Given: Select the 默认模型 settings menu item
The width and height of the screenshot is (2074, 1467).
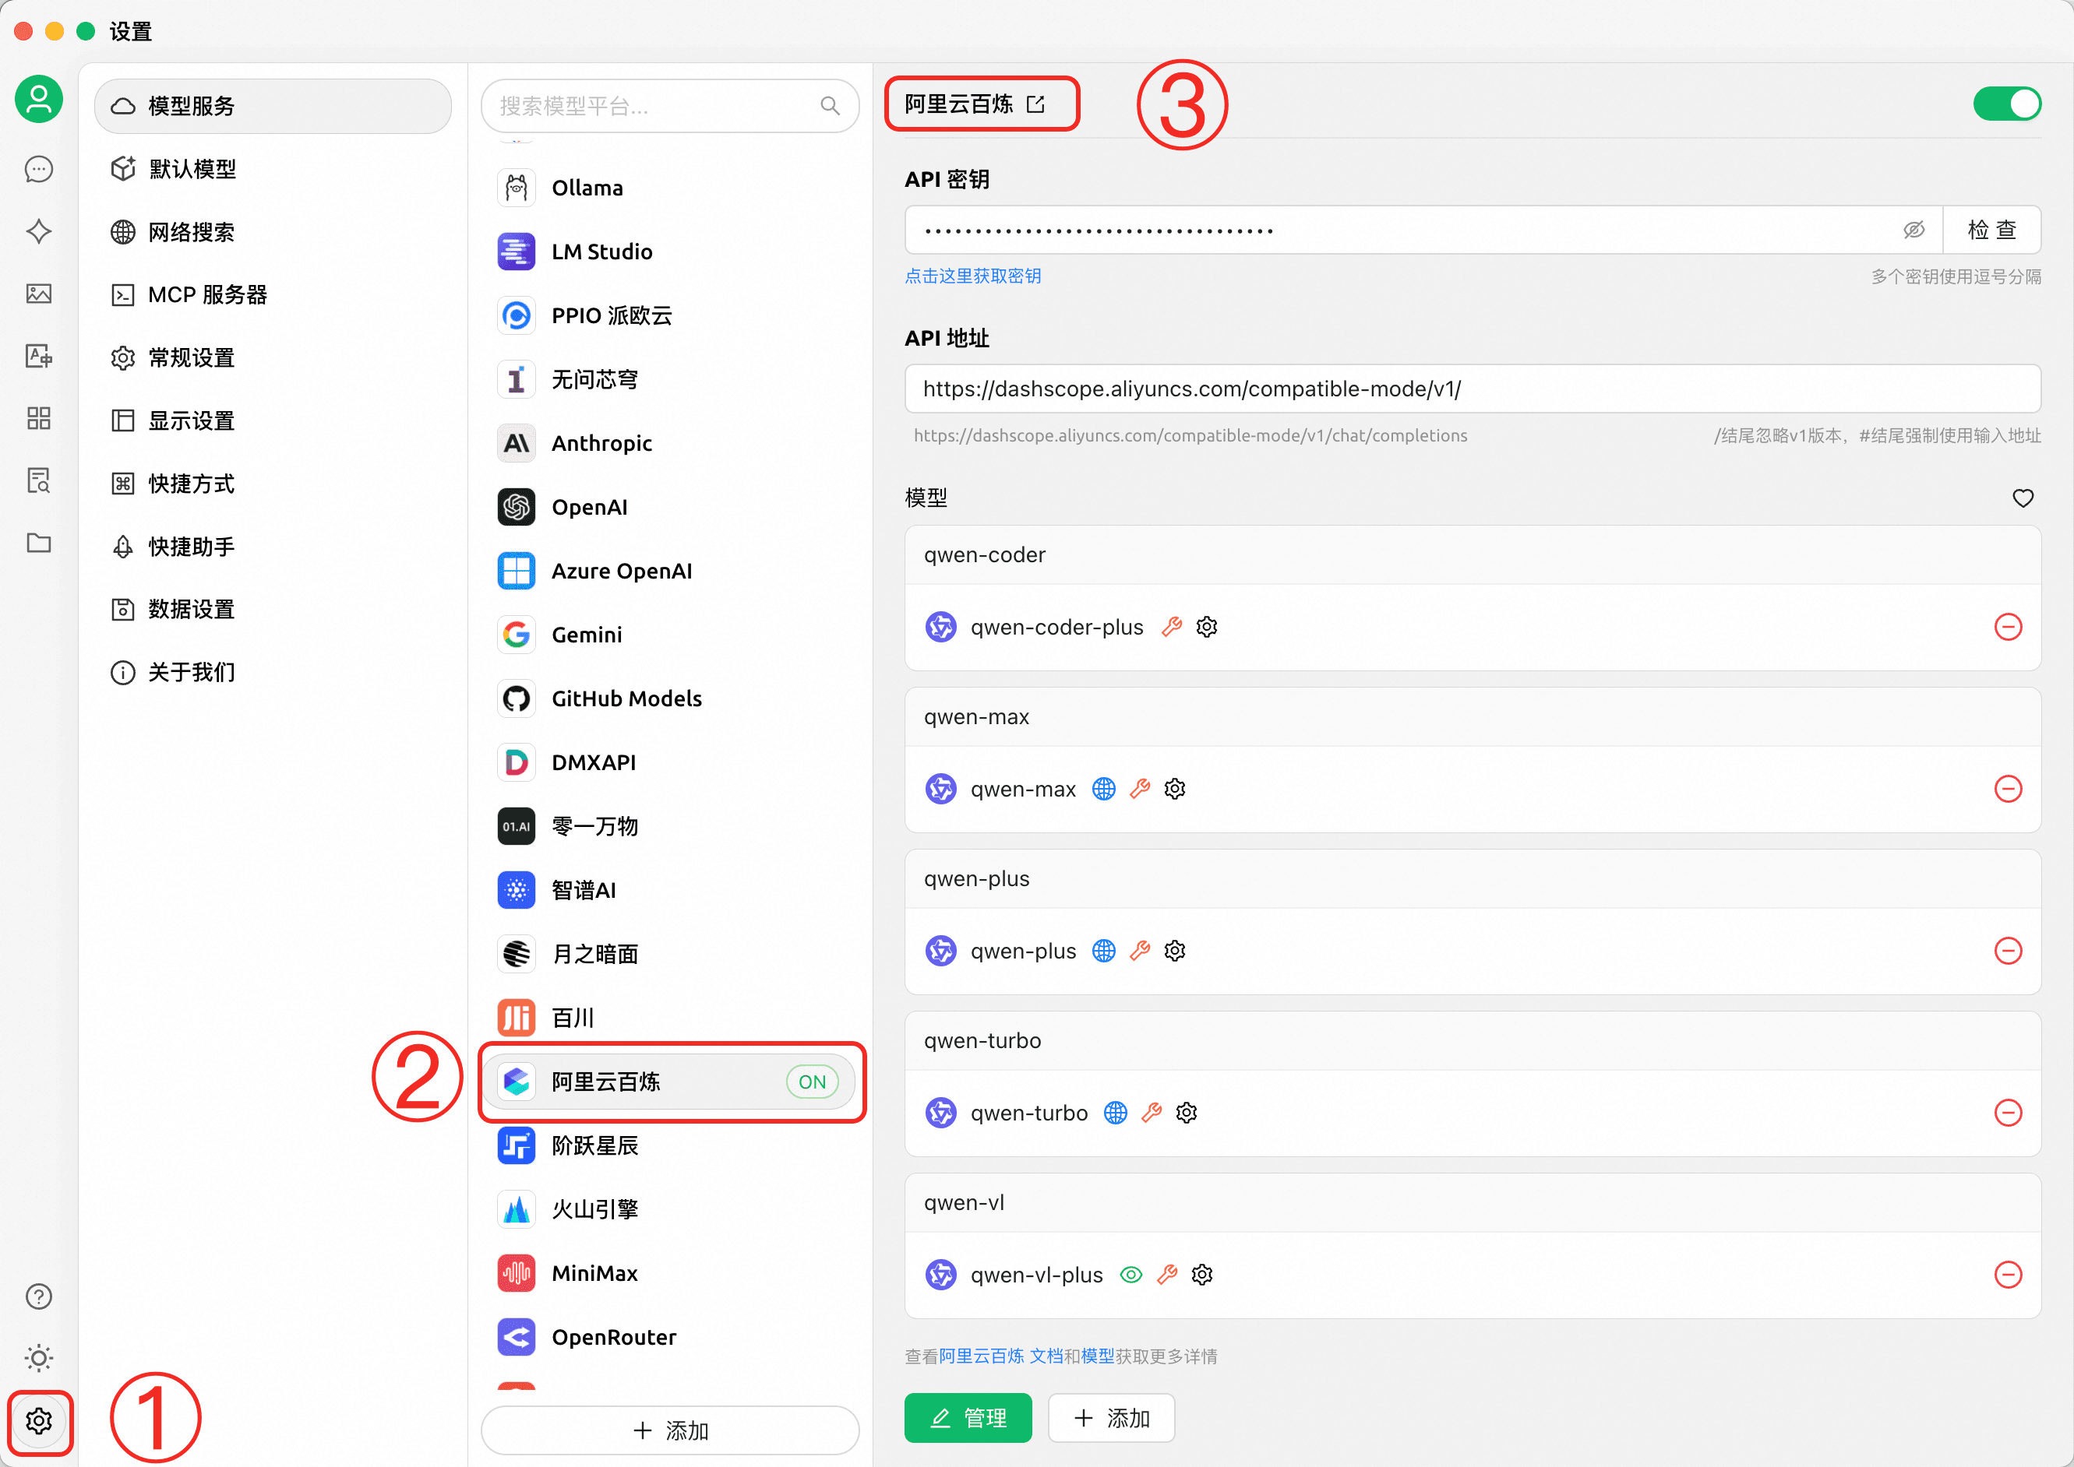Looking at the screenshot, I should pos(192,169).
